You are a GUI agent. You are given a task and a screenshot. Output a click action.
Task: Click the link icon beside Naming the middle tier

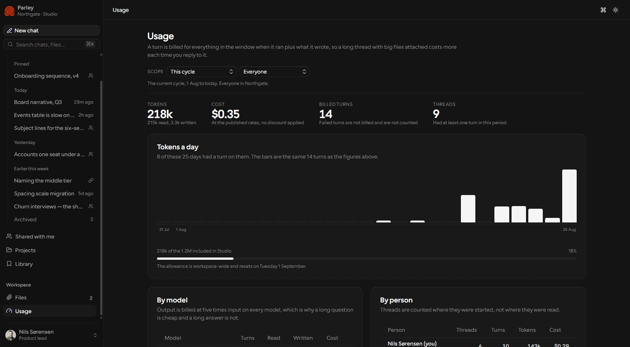91,181
